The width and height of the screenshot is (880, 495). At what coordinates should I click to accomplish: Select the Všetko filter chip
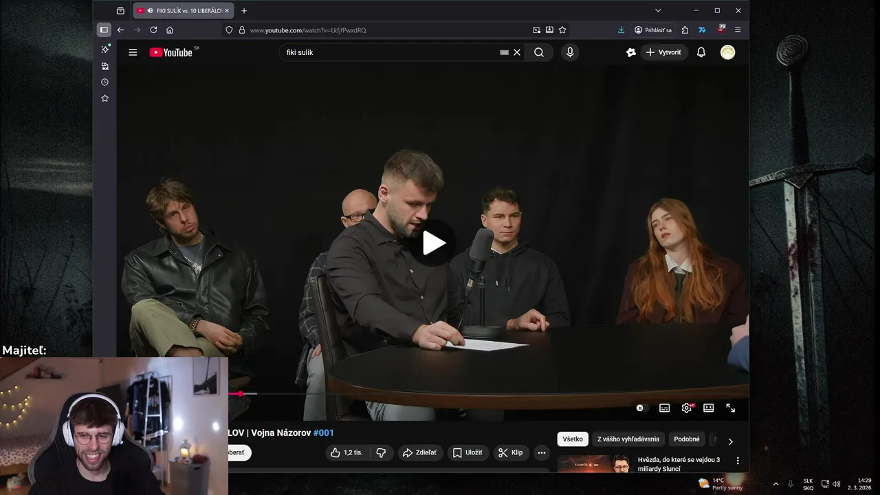point(573,439)
